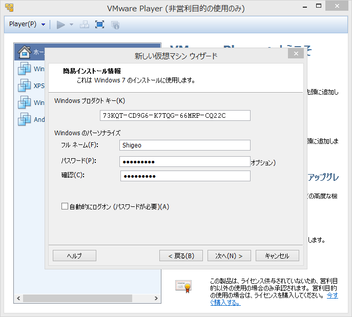The height and width of the screenshot is (317, 352).
Task: Expand the power options dropdown arrow
Action: [x=71, y=25]
